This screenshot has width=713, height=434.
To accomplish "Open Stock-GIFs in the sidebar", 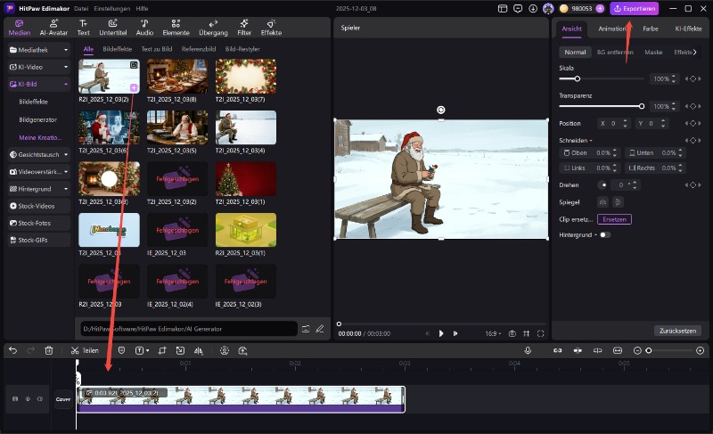I will tap(38, 240).
